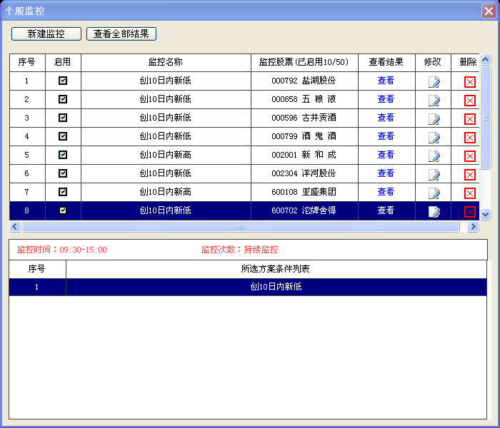
Task: Disable monitoring checkbox for row 1
Action: 63,81
